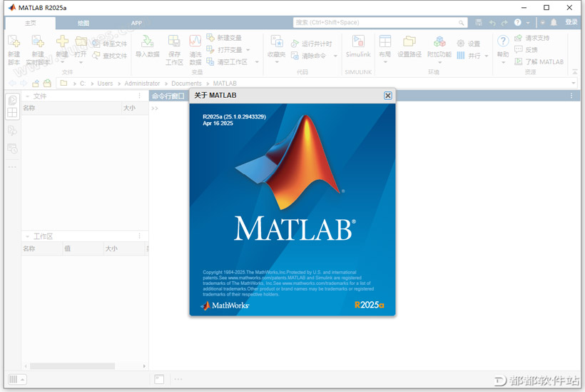Click Clean Data (清洗数据) icon
Screen dimensions: 585x392
pos(195,41)
